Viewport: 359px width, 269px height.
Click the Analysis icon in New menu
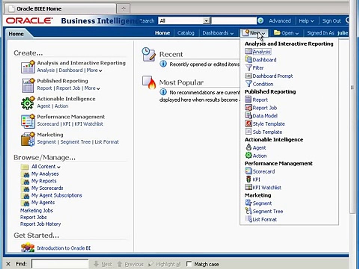[x=248, y=51]
